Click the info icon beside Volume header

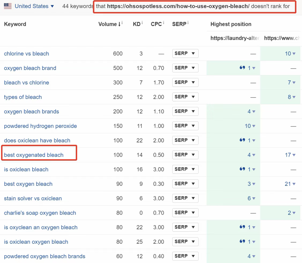tap(122, 23)
